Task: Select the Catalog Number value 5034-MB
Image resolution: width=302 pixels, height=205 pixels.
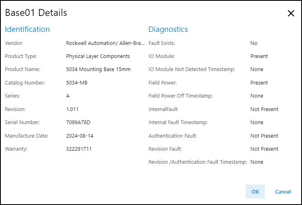Action: coord(77,83)
